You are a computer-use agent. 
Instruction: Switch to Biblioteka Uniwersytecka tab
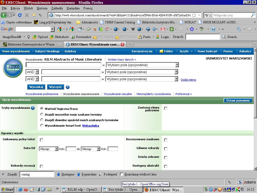click(32, 44)
